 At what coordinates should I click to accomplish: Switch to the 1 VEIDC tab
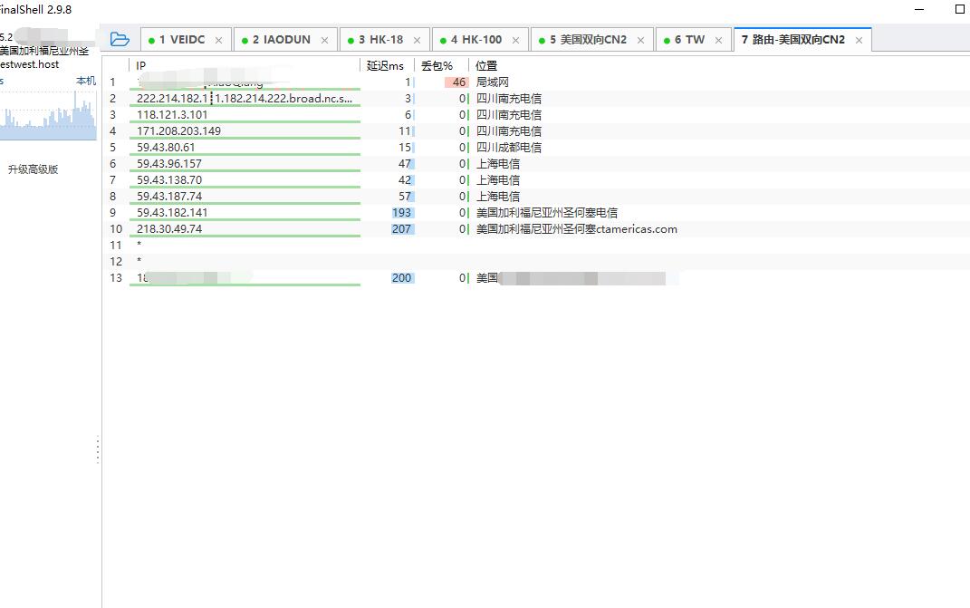pyautogui.click(x=181, y=40)
